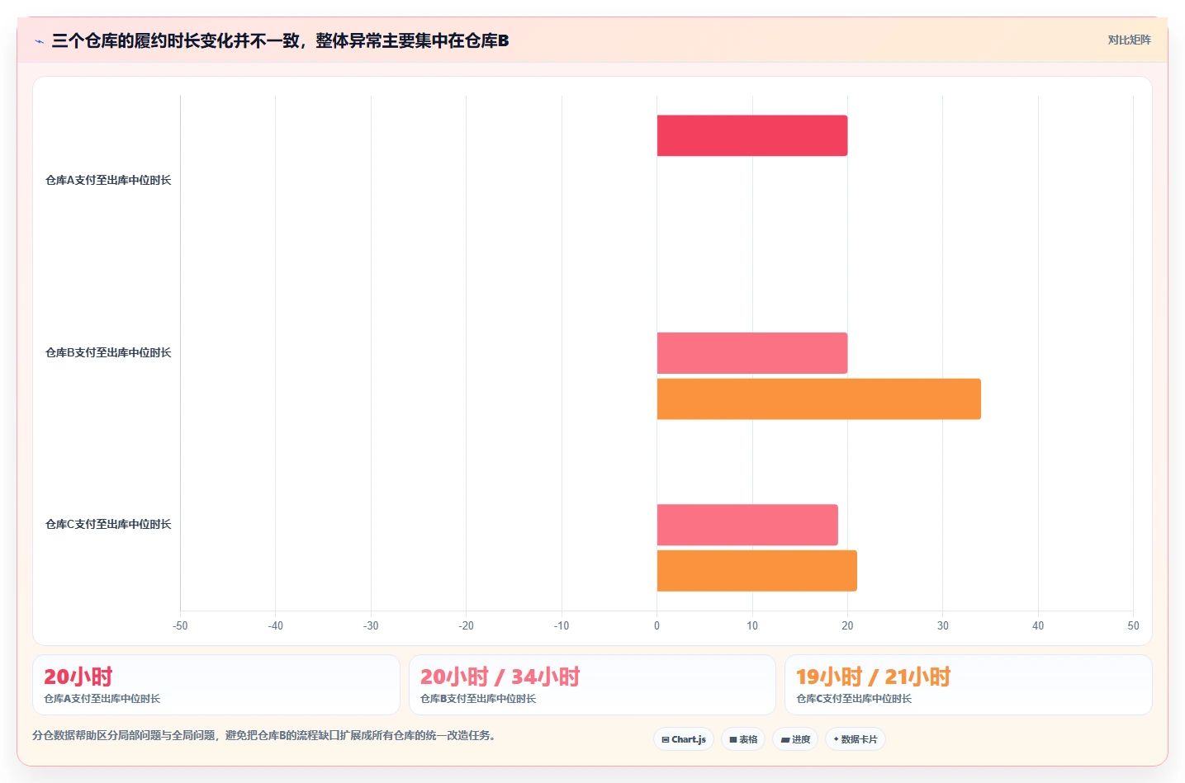Click the 20小时 / 34小时 value
This screenshot has height=783, width=1185.
coord(500,677)
